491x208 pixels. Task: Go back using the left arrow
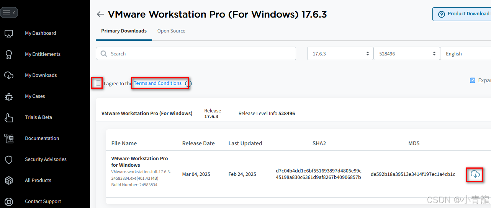point(100,14)
